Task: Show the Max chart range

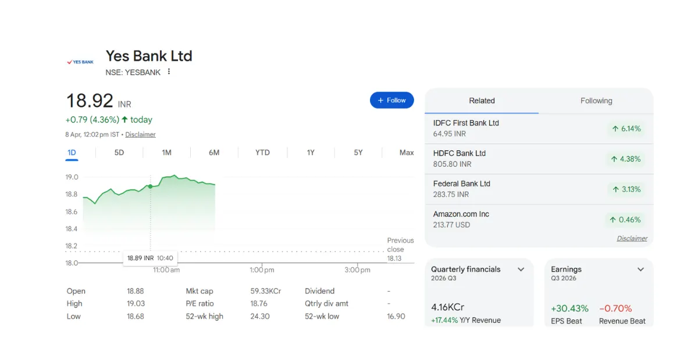Action: [x=407, y=153]
